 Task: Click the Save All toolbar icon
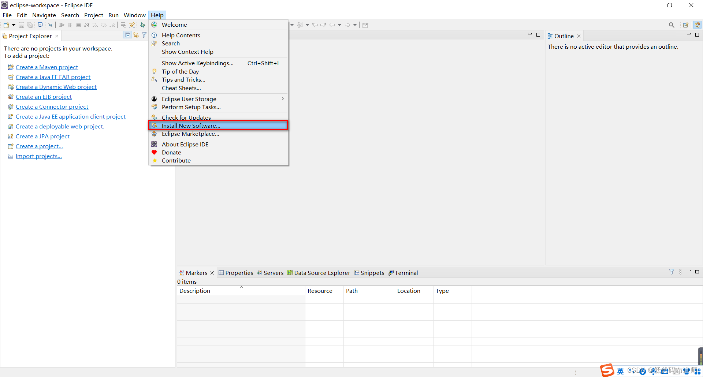coord(30,25)
